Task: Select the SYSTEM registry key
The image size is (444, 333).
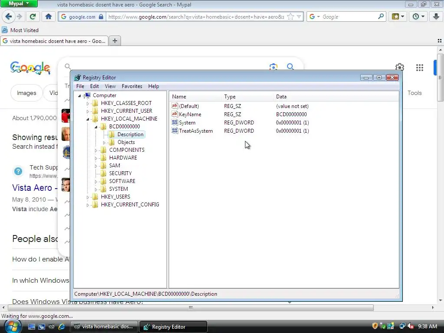Action: [x=118, y=189]
